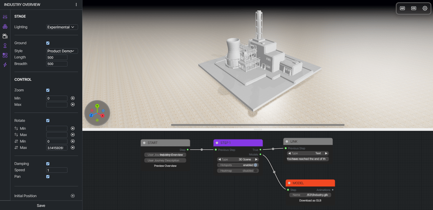This screenshot has width=433, height=210.
Task: Disable the Ground checkbox
Action: (x=48, y=43)
